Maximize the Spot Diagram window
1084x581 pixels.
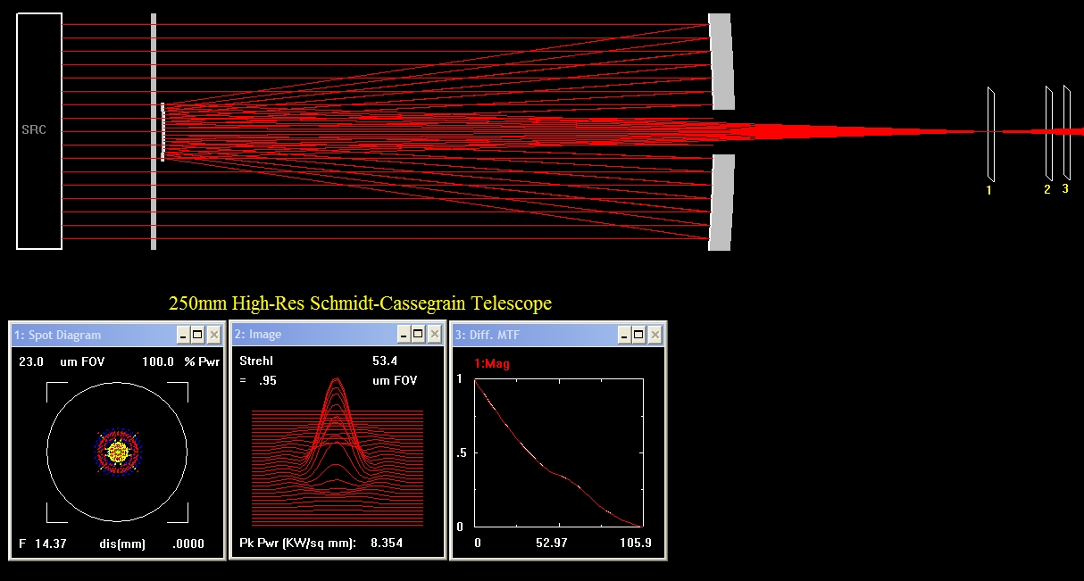pyautogui.click(x=198, y=335)
